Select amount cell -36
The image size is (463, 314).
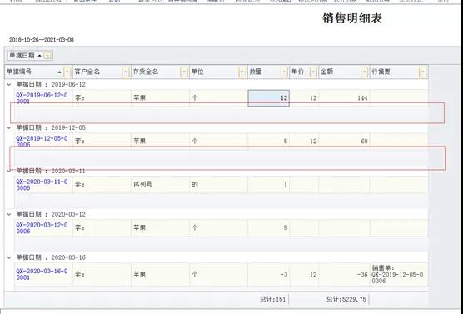coord(344,274)
